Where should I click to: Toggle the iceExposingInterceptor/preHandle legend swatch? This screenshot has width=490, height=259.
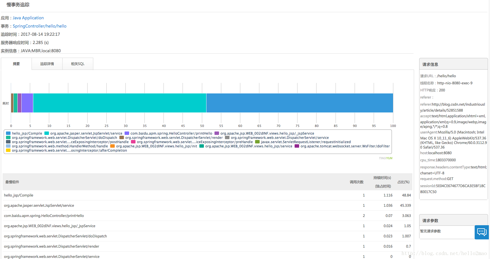pos(133,142)
